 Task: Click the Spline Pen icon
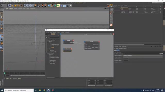52,6
